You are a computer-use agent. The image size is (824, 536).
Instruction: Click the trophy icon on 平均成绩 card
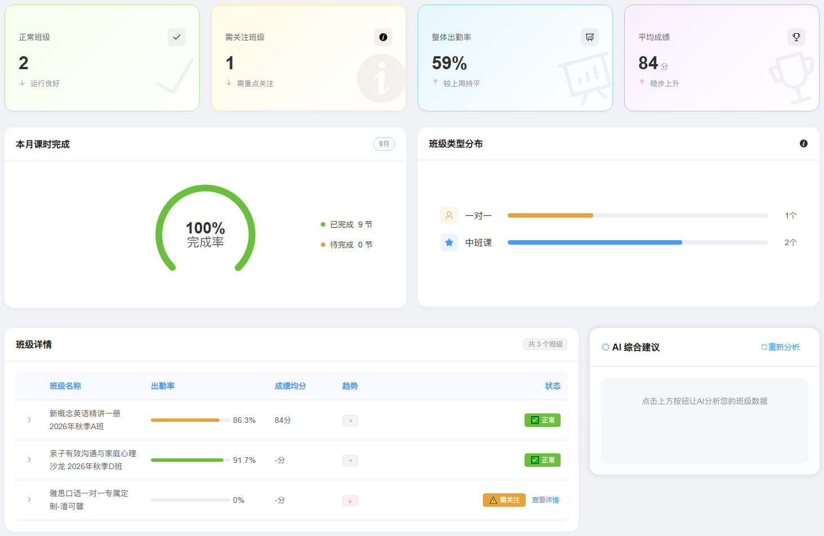(x=796, y=37)
